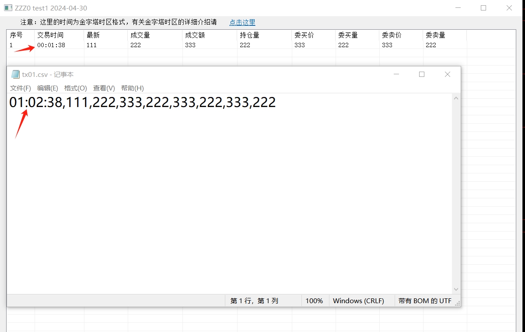This screenshot has height=332, width=525.
Task: Close the tx01.csv Notepad window
Action: point(448,74)
